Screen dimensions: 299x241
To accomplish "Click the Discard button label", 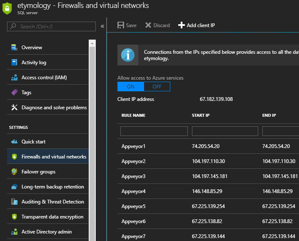I will [x=162, y=25].
